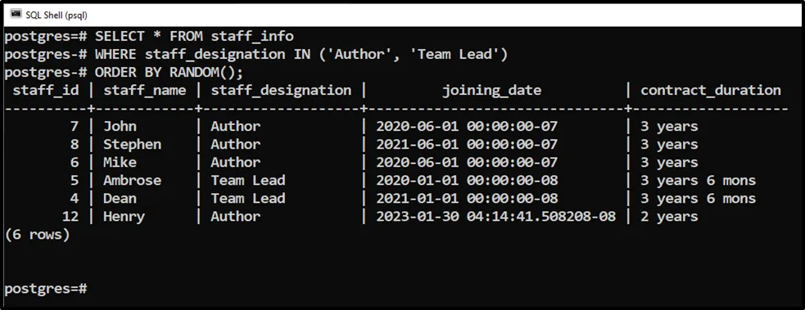Screen dimensions: 805x310
Task: Click the (6 rows) result count text
Action: pyautogui.click(x=37, y=235)
